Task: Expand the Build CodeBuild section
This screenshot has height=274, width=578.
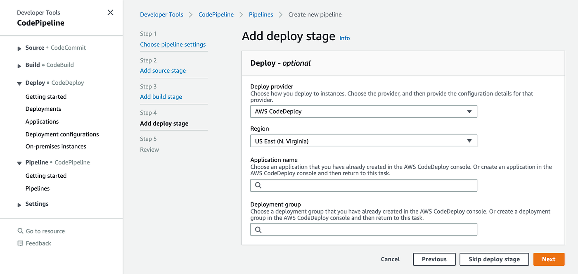Action: coord(19,66)
